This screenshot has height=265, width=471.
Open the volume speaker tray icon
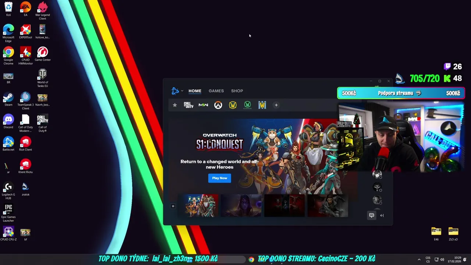[442, 259]
